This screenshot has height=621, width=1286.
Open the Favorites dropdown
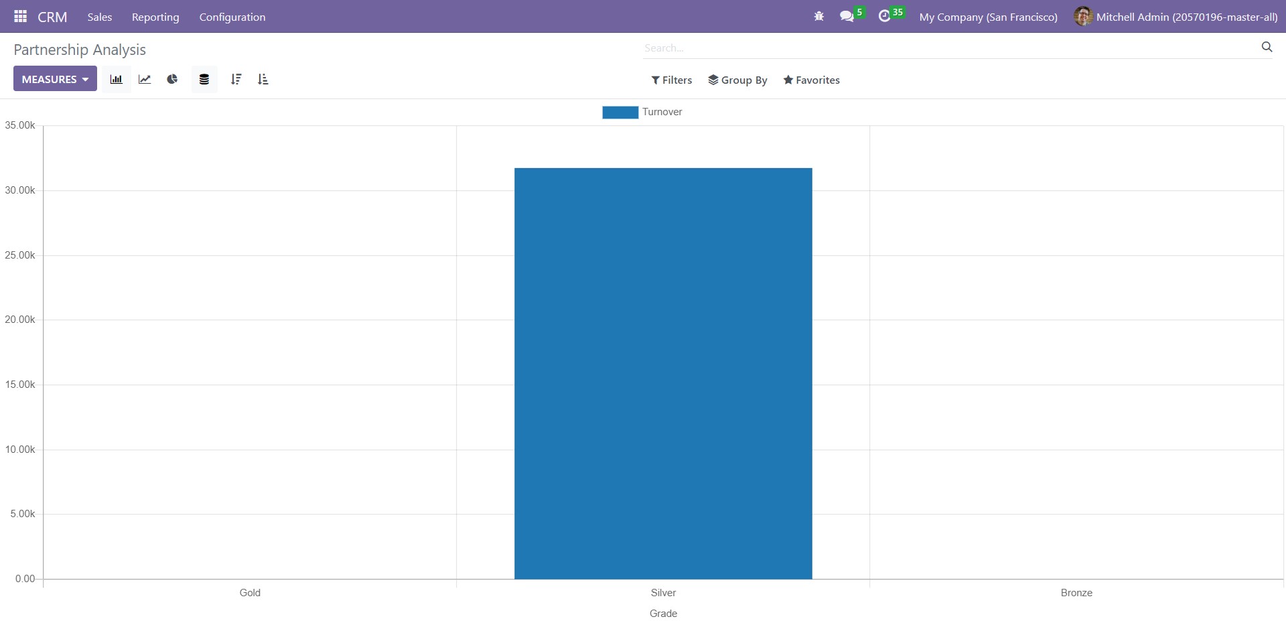pyautogui.click(x=812, y=80)
